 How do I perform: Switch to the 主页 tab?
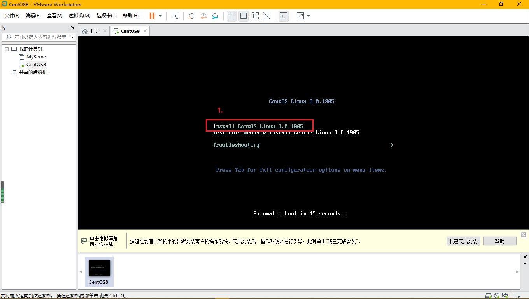[94, 31]
